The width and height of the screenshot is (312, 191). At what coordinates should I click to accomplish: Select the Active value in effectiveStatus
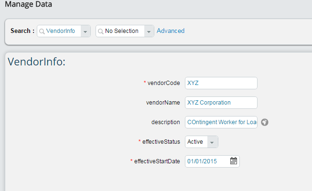click(195, 142)
